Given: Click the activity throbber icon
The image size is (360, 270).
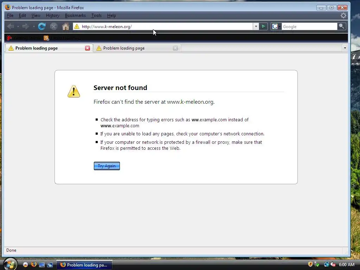Looking at the screenshot, I should (x=343, y=15).
